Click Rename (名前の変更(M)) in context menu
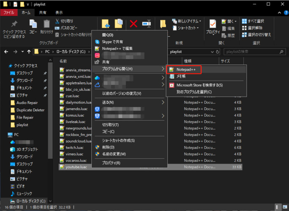 coord(129,154)
